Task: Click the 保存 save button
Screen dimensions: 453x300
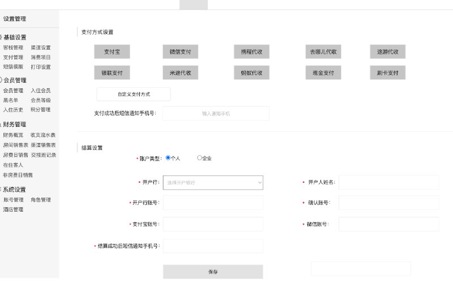Action: click(x=213, y=272)
